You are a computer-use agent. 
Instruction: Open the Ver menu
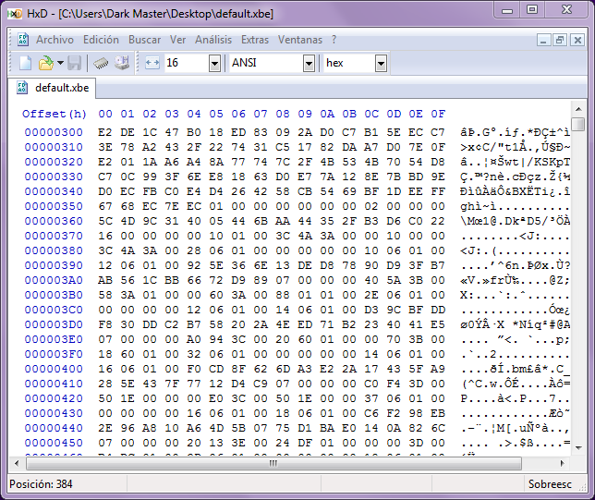tap(177, 40)
